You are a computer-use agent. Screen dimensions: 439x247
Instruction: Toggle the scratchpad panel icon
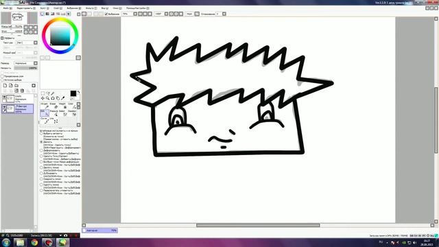pyautogui.click(x=69, y=14)
